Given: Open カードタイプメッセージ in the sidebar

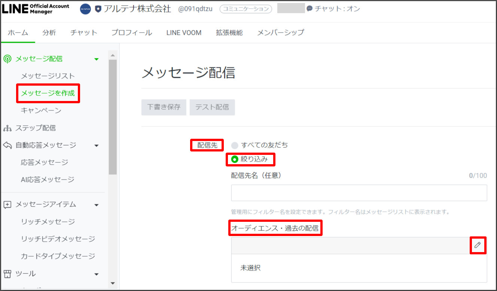Looking at the screenshot, I should (58, 256).
